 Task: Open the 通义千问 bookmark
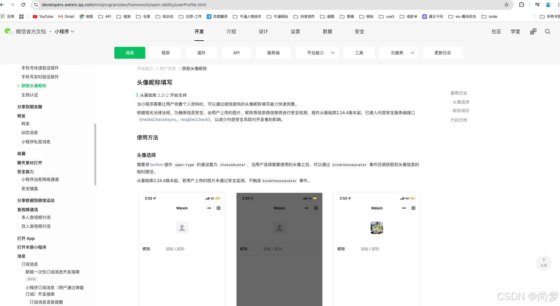pos(433,17)
